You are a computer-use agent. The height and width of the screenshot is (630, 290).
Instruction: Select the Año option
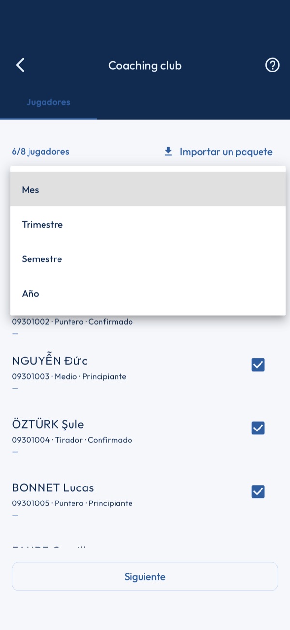click(148, 293)
